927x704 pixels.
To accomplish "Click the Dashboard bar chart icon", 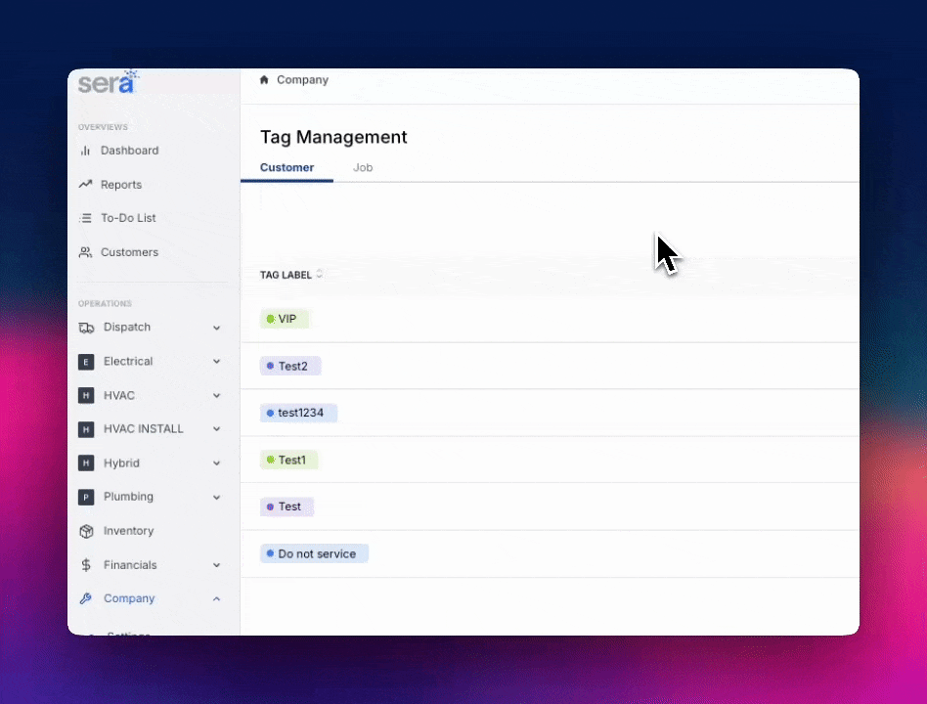I will (86, 151).
